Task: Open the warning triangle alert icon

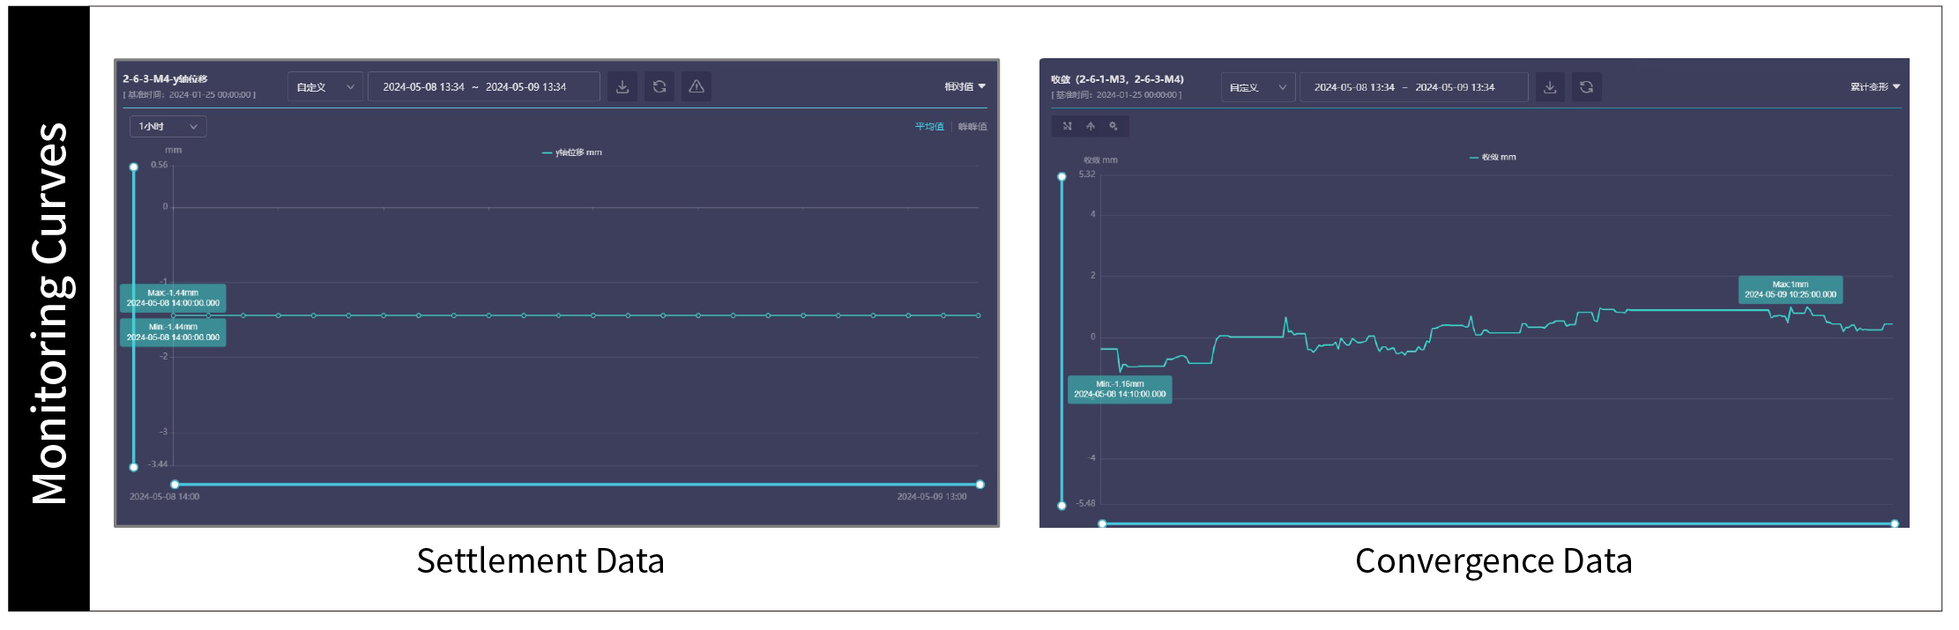Action: point(696,86)
